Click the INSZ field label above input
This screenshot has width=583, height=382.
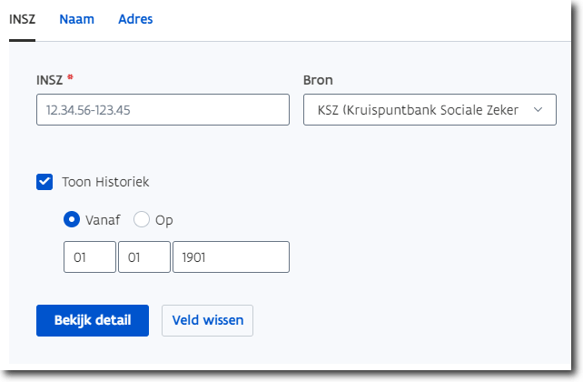click(49, 80)
